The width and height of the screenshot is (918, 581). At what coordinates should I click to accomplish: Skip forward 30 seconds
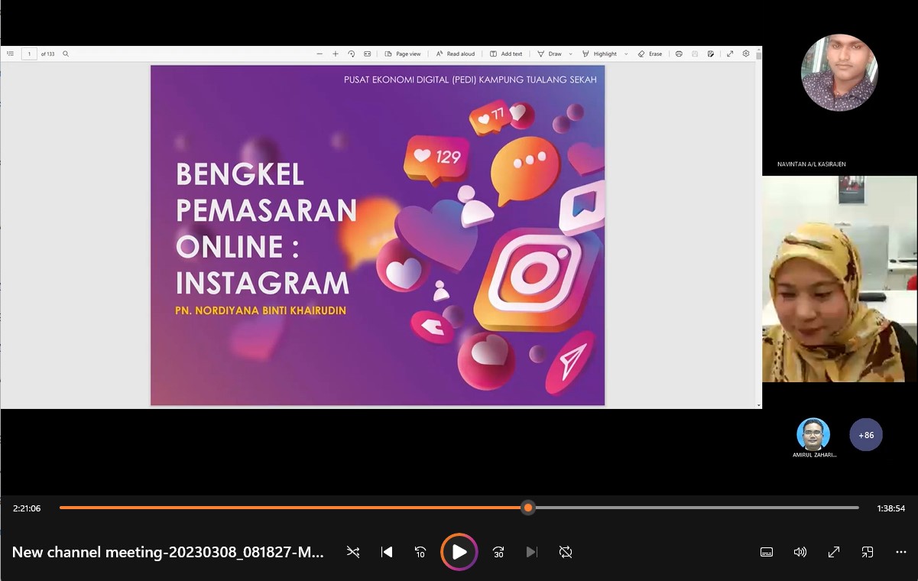pos(498,552)
